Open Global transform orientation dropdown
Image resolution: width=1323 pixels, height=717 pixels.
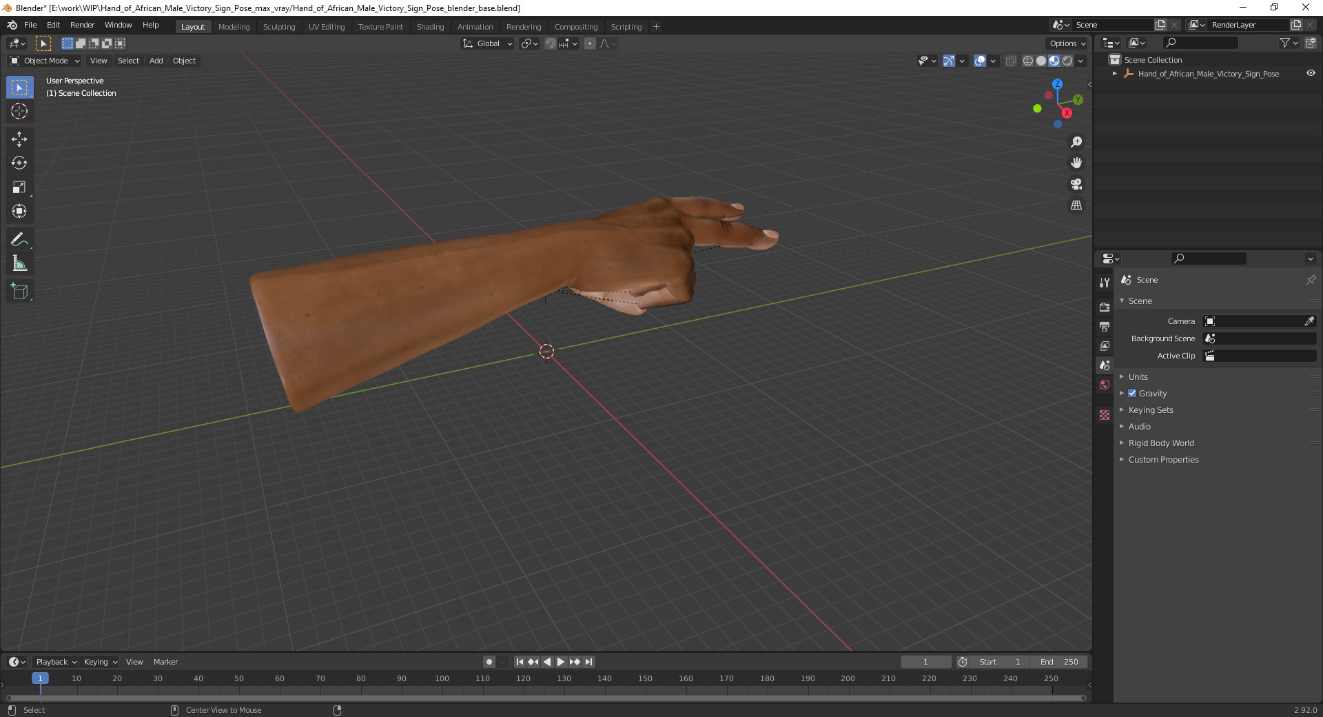pyautogui.click(x=488, y=43)
